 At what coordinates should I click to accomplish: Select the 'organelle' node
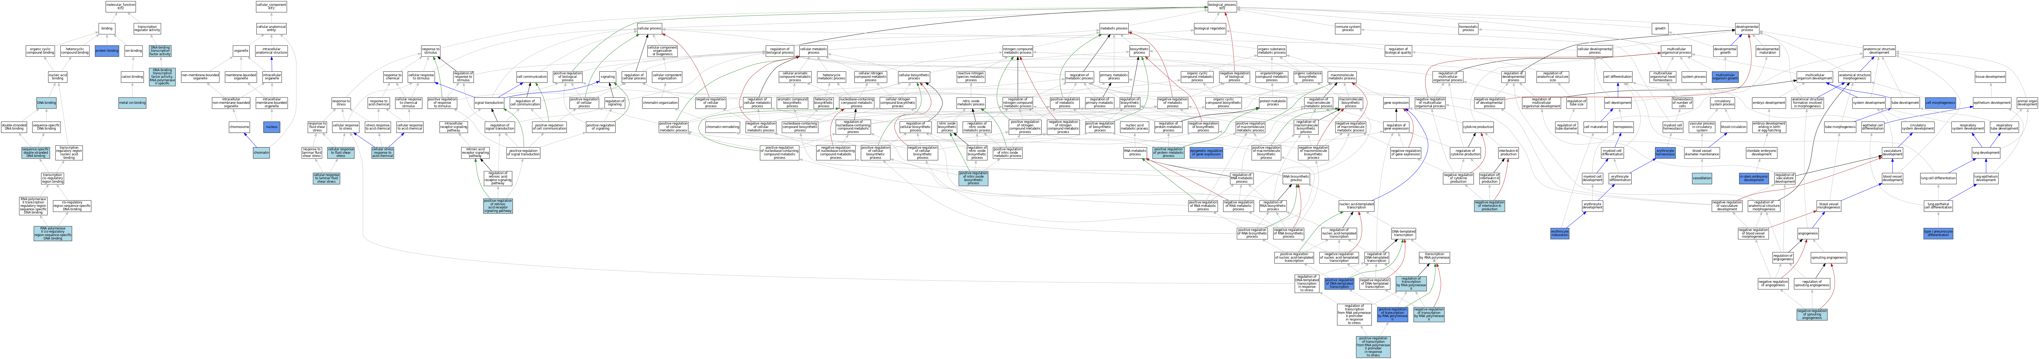point(241,51)
